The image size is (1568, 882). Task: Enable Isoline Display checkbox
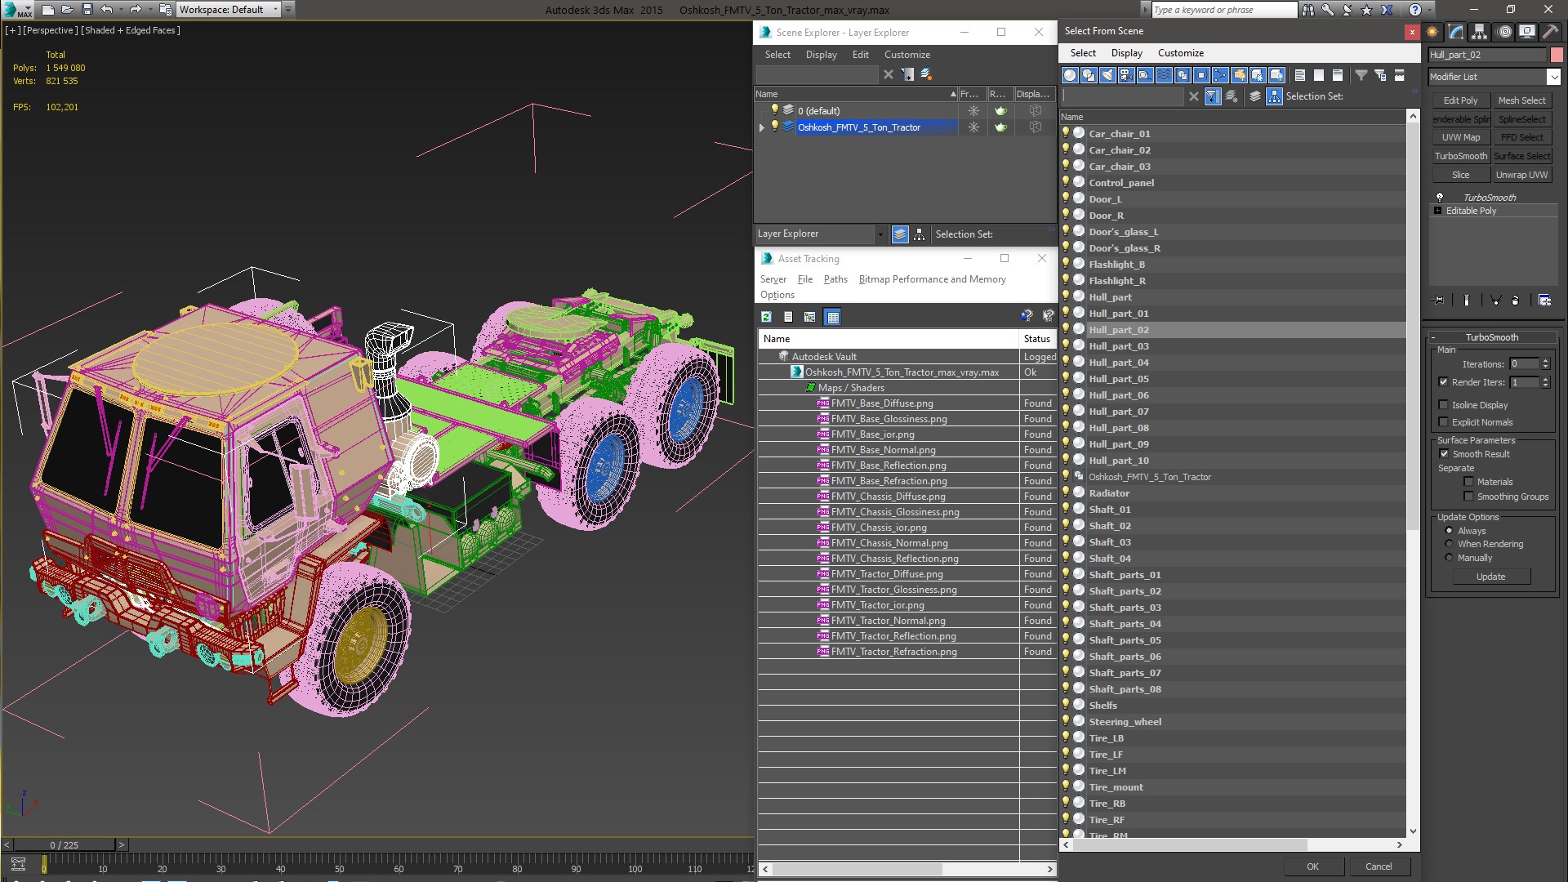click(x=1444, y=405)
